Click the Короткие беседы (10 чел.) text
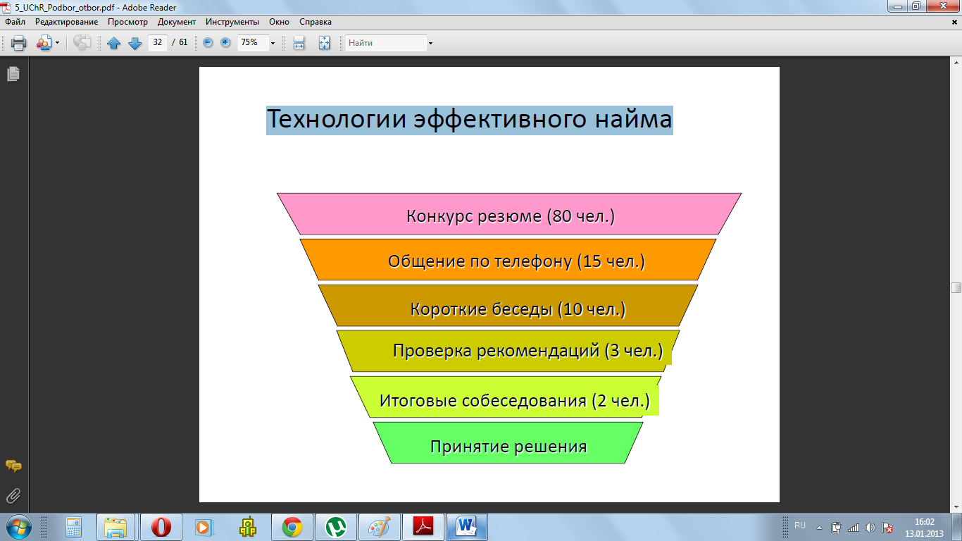962x541 pixels. tap(518, 309)
